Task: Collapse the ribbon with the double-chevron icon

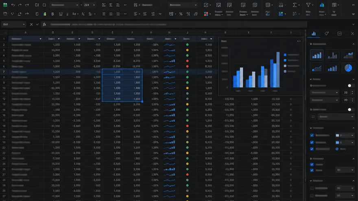Action: point(354,14)
